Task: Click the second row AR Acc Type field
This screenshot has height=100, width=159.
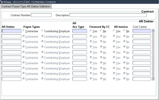Action: 80,36
